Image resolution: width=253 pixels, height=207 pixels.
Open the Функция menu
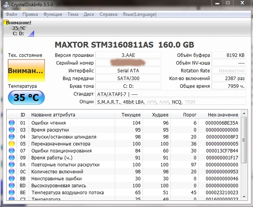53,14
